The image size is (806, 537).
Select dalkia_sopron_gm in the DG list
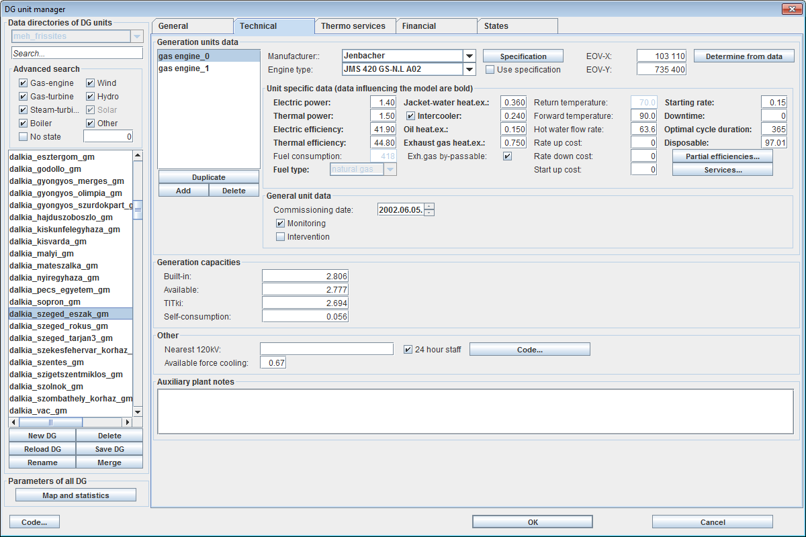click(71, 302)
